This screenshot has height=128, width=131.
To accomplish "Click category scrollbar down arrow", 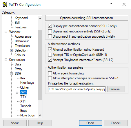I will (x=40, y=115).
